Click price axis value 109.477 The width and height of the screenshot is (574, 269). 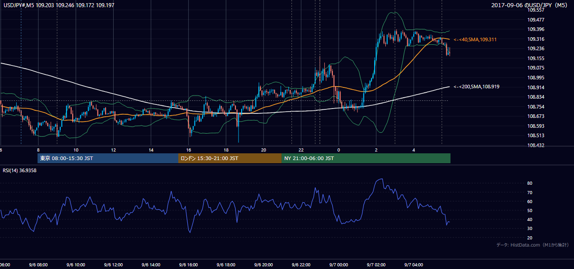[536, 19]
